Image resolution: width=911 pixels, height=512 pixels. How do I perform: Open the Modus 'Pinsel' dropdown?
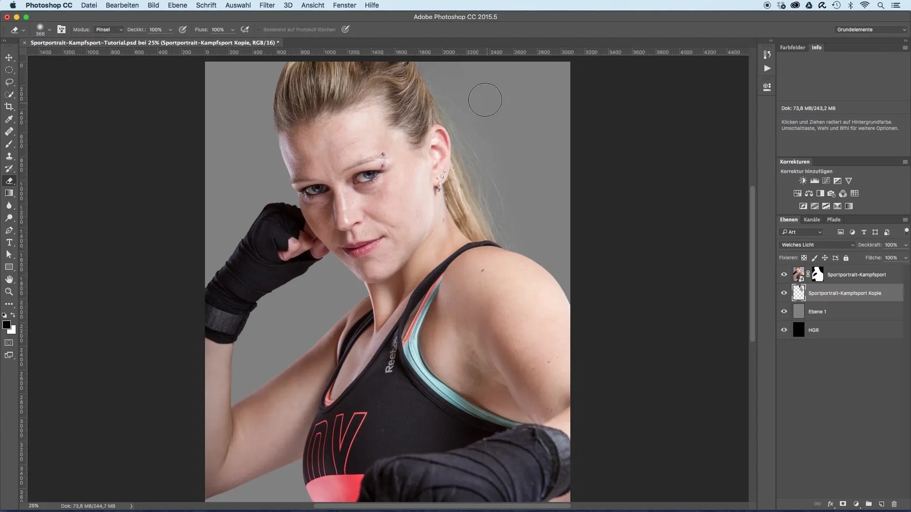109,29
